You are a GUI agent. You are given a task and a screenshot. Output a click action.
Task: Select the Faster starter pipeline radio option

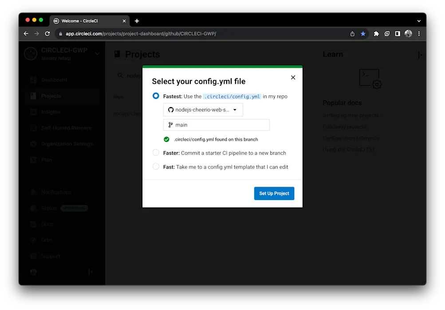coord(156,153)
